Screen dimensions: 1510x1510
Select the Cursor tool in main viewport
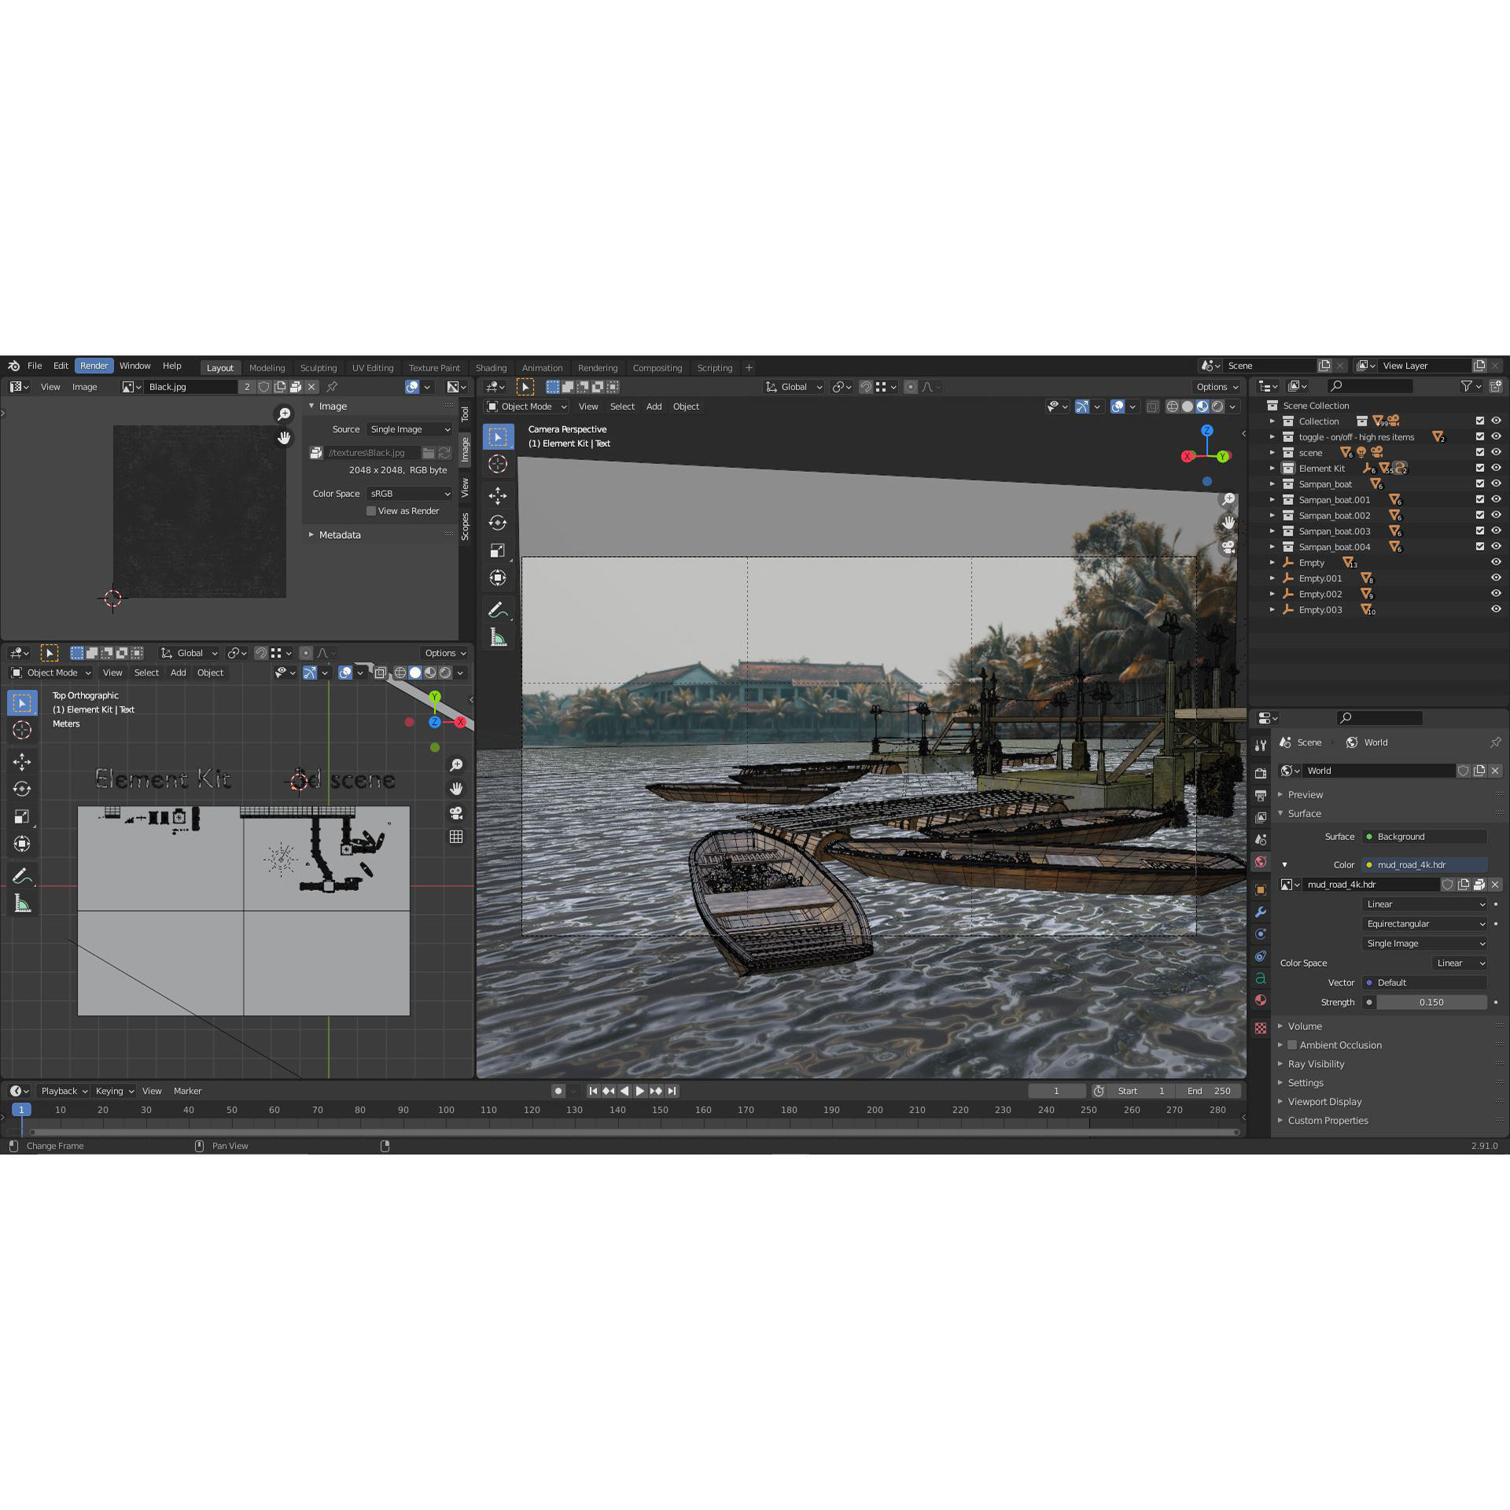coord(498,464)
